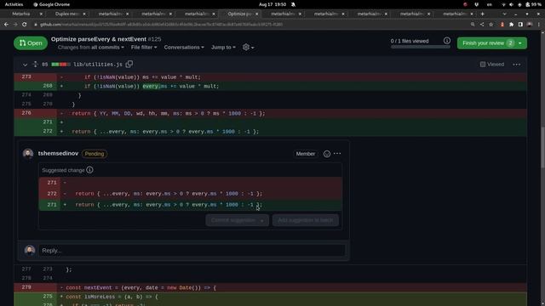Click the files viewed info icon
This screenshot has height=306, width=545.
447,41
